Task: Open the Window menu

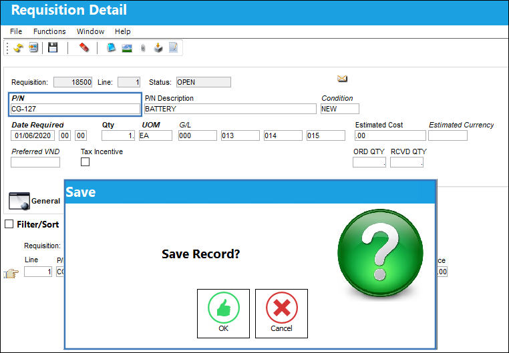Action: [90, 31]
